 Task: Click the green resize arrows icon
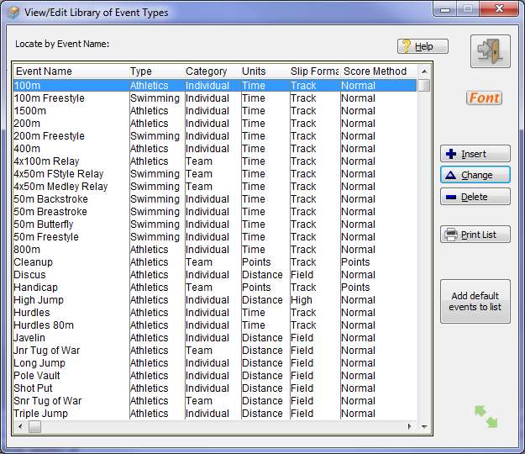click(x=486, y=416)
